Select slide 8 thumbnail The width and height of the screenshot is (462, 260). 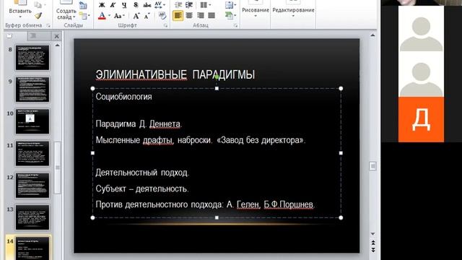point(32,58)
